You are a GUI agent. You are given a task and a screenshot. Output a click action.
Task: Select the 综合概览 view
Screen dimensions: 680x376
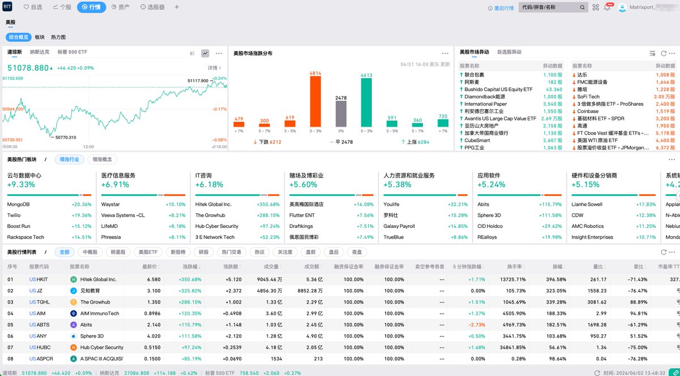coord(19,37)
